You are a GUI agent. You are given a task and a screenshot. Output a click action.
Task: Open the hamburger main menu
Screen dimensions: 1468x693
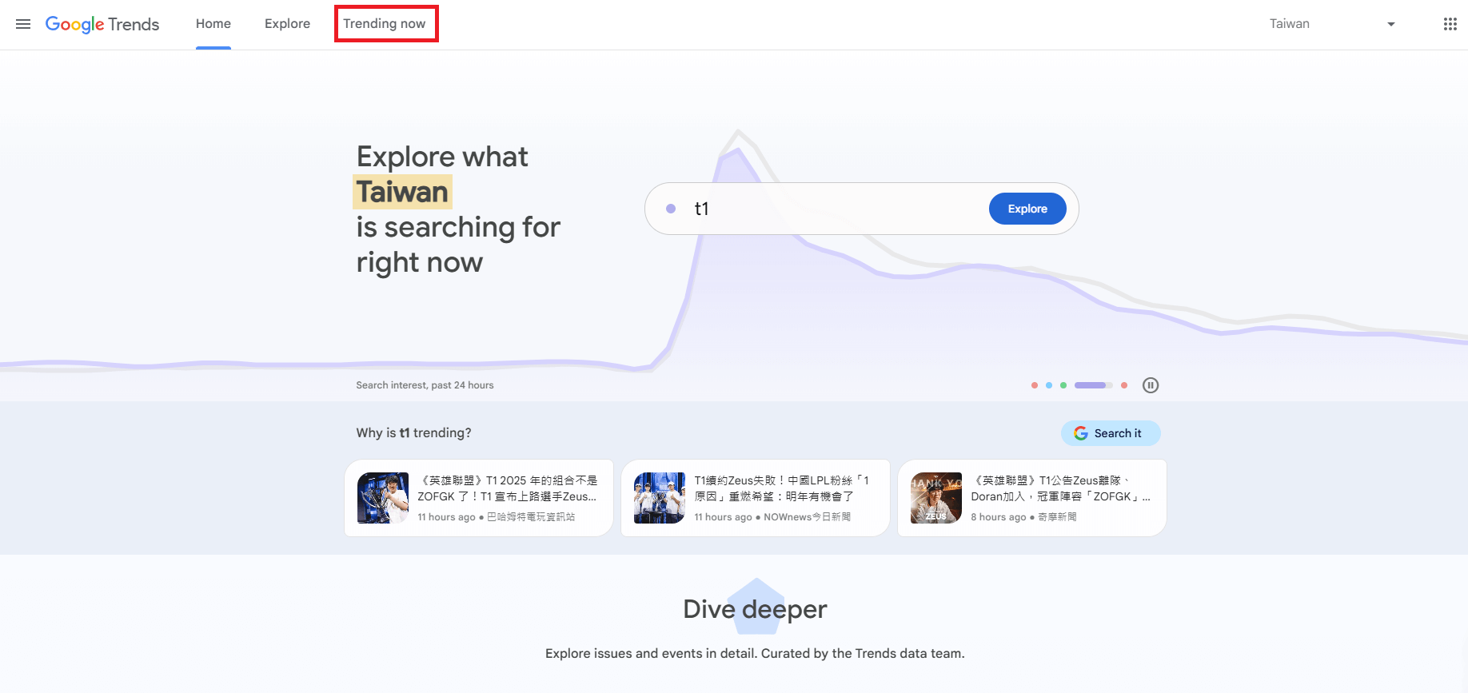click(23, 24)
